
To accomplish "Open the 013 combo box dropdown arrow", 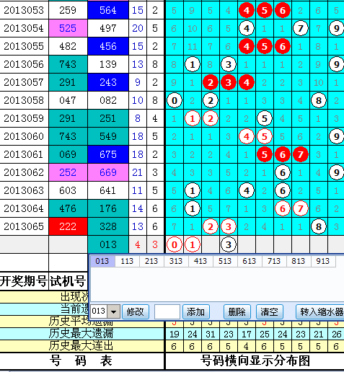I will click(x=113, y=311).
